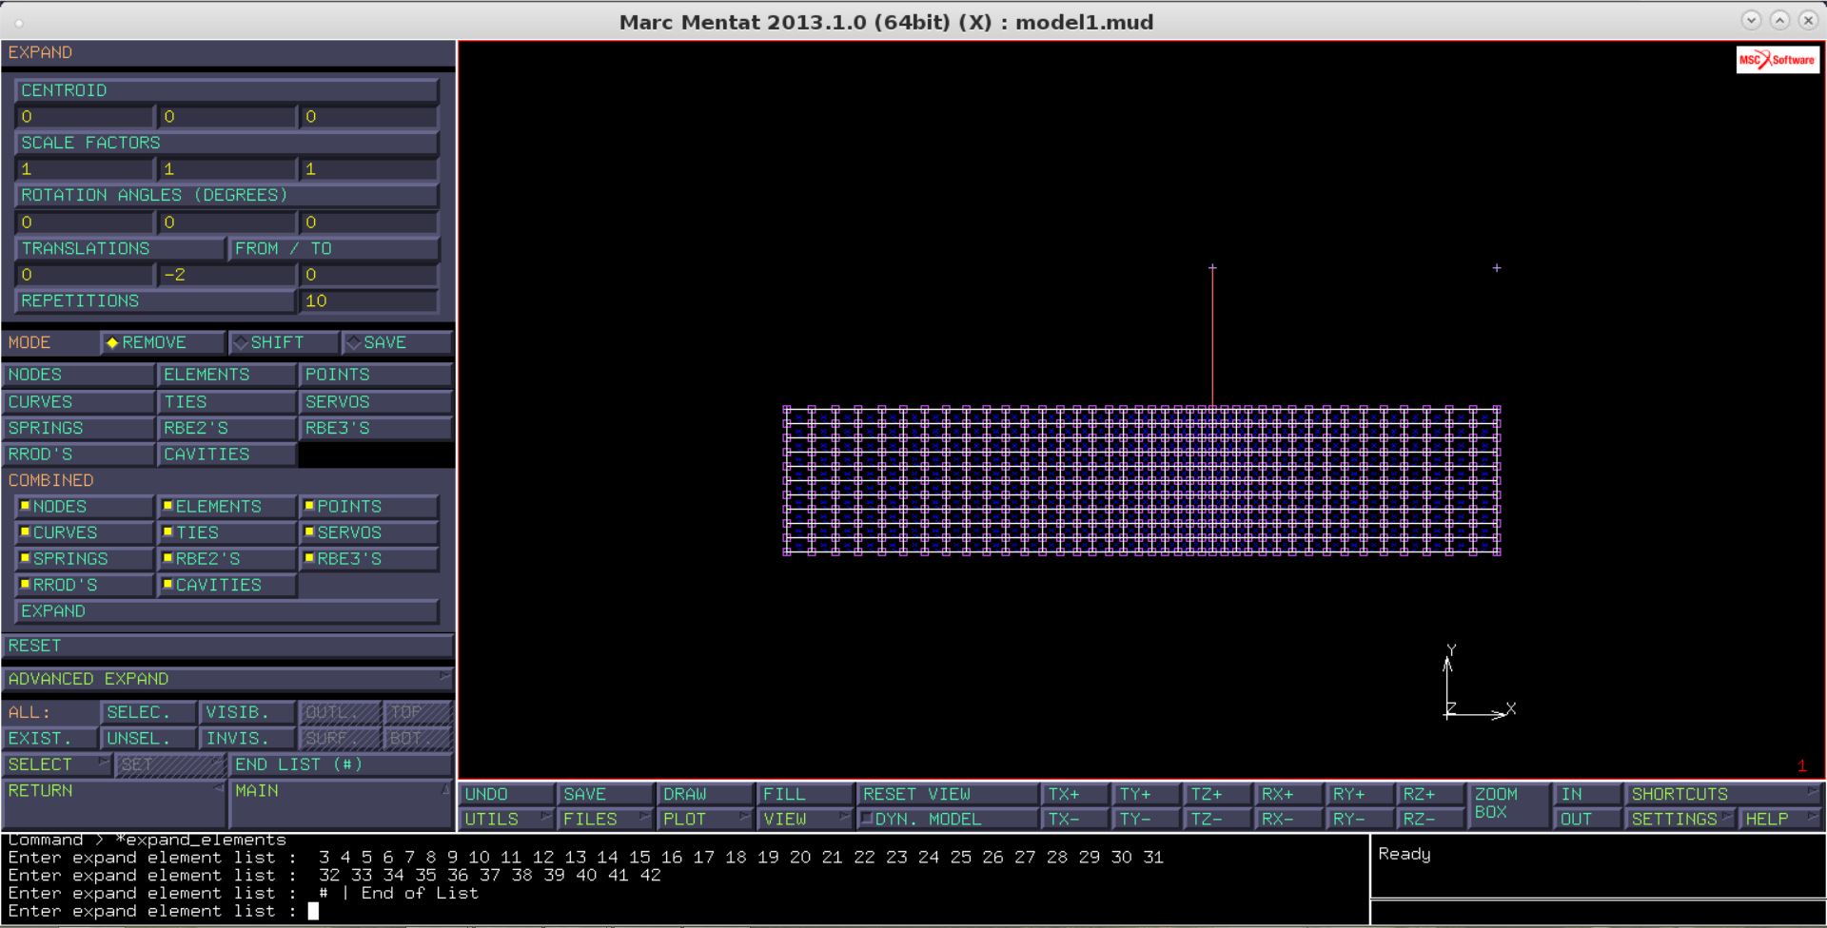Screen dimensions: 1827x928
Task: Click the top SPRINGS expand button
Action: pos(78,428)
